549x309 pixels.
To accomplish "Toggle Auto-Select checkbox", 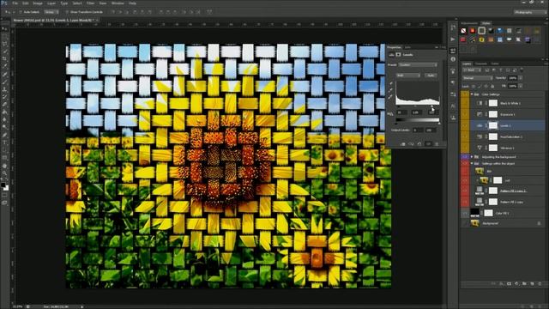I will (x=21, y=12).
